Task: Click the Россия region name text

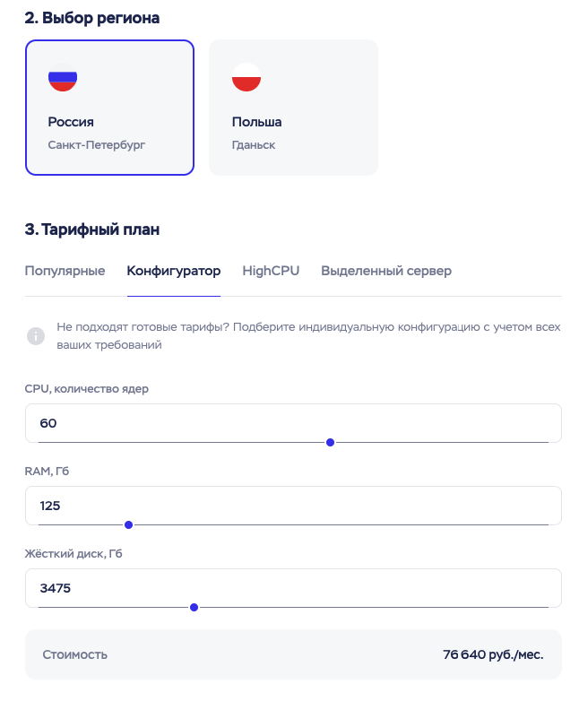Action: pyautogui.click(x=71, y=122)
